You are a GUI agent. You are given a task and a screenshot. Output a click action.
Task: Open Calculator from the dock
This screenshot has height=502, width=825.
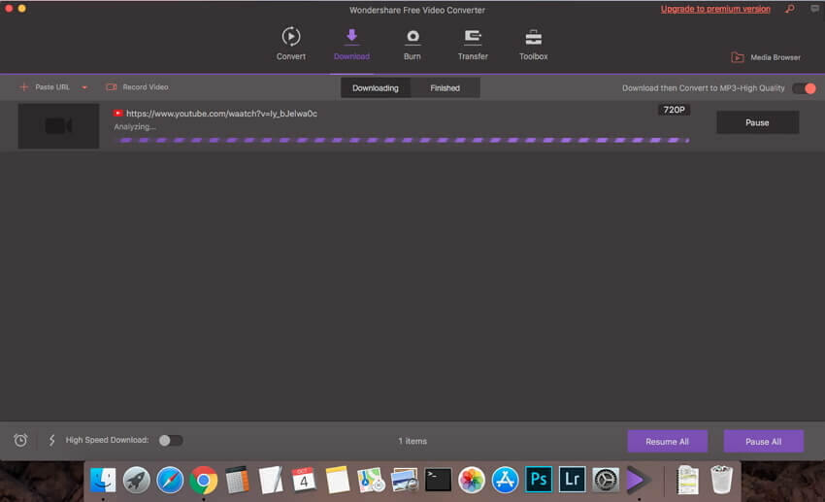point(237,480)
